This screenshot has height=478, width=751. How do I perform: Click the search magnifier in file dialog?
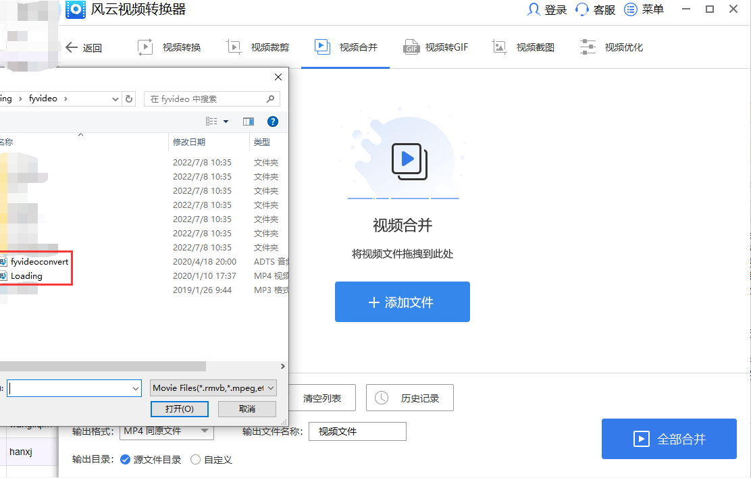click(x=271, y=99)
